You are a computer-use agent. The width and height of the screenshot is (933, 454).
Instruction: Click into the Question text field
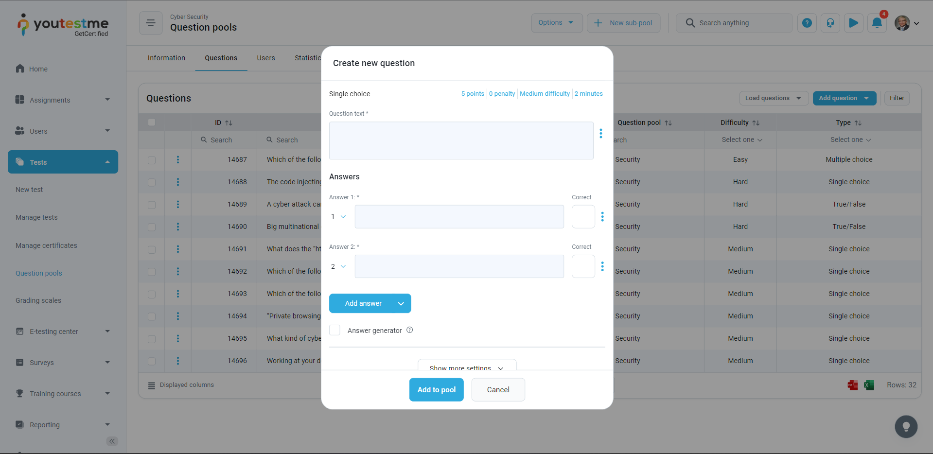click(x=461, y=140)
